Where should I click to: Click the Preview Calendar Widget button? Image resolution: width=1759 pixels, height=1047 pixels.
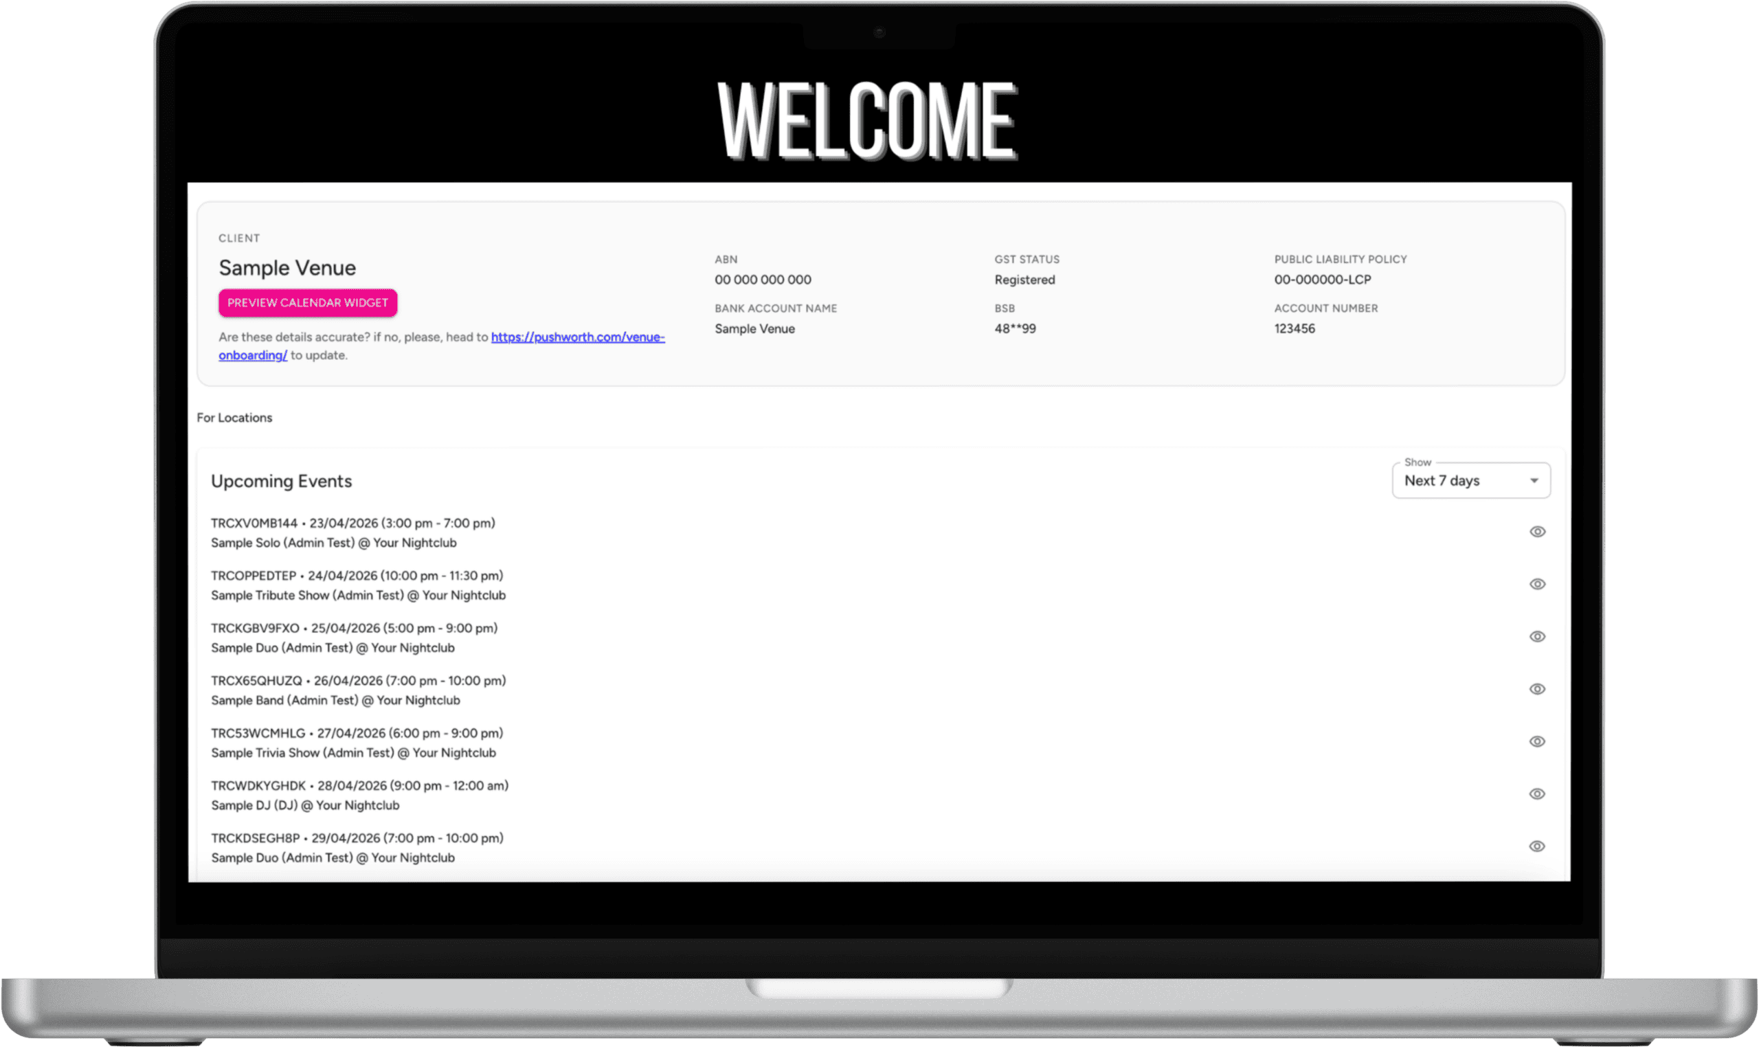pos(308,303)
